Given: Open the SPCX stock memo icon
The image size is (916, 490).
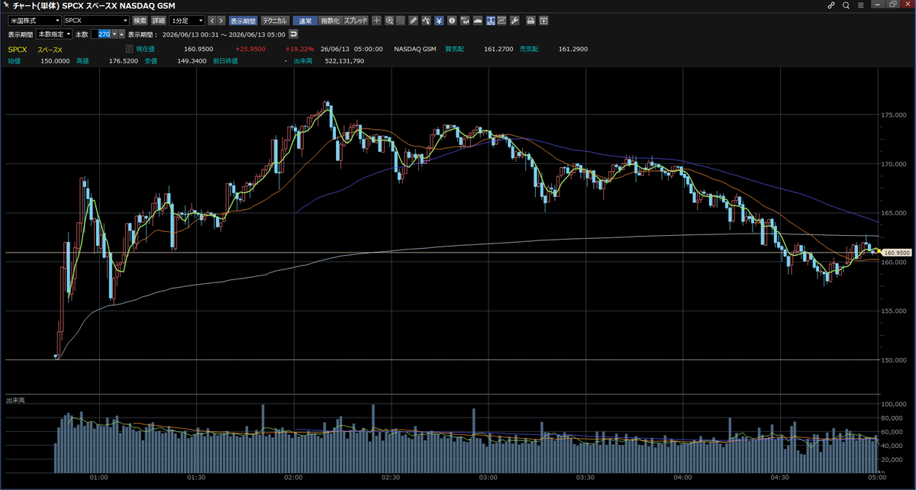Looking at the screenshot, I should (128, 49).
